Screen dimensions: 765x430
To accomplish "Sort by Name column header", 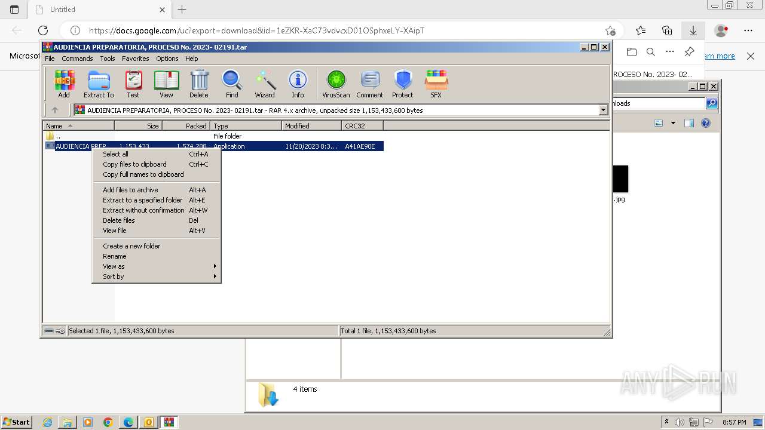I will pyautogui.click(x=79, y=126).
